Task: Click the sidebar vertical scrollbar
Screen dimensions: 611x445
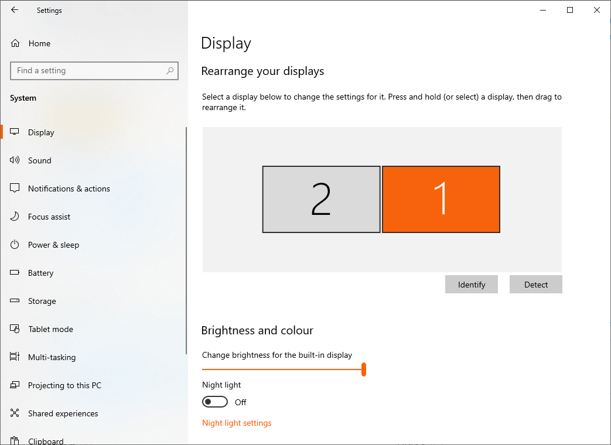Action: tap(186, 241)
